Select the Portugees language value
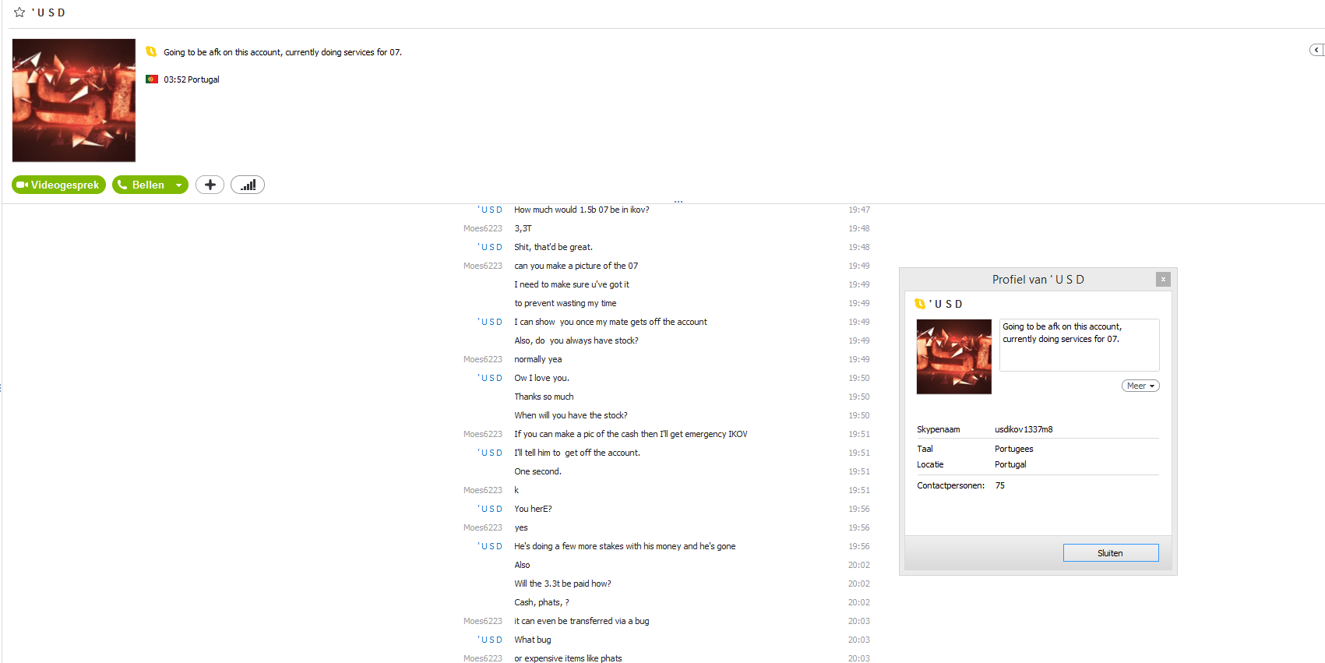Screen dimensions: 1325x663 1014,449
